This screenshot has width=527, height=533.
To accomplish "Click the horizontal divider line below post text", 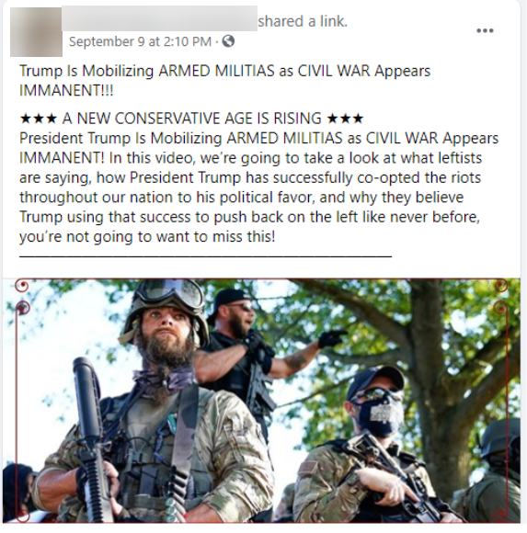I will pyautogui.click(x=206, y=256).
